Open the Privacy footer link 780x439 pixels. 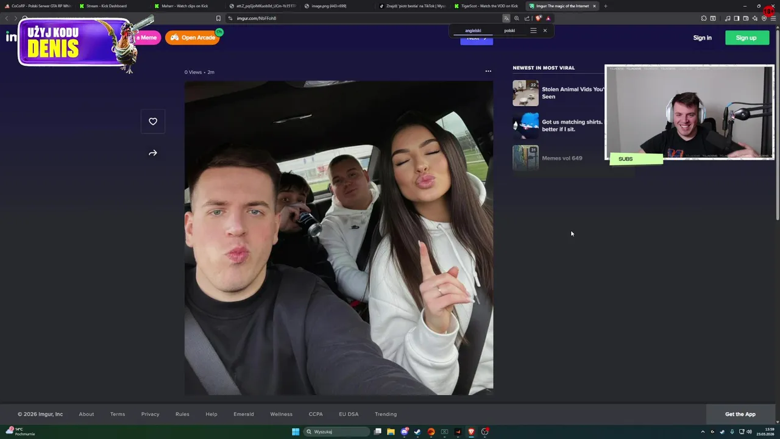coord(150,414)
